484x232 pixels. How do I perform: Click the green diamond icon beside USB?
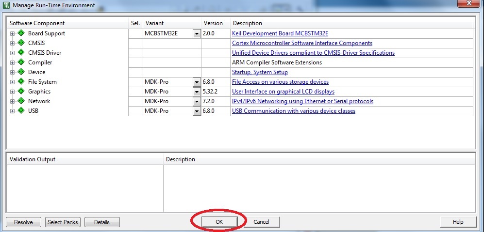pos(21,110)
